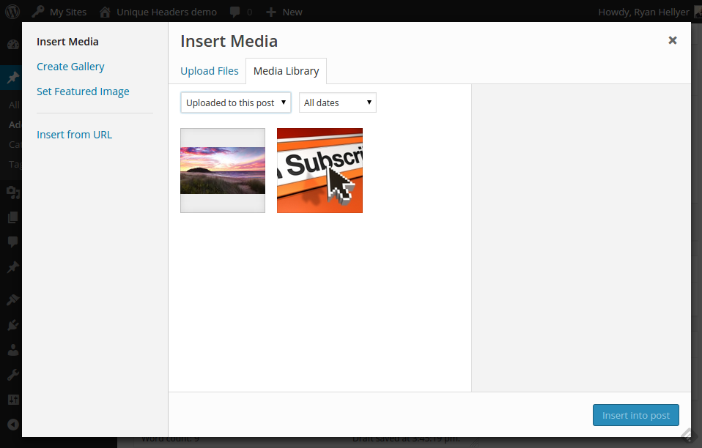
Task: Click the home icon for Unique Headers demo
Action: click(106, 12)
